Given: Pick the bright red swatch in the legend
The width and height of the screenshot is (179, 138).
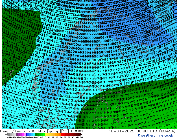Looking at the screenshot, I should [x=62, y=134].
